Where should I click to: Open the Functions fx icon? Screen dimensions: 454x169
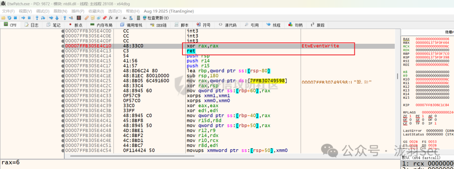pos(111,18)
